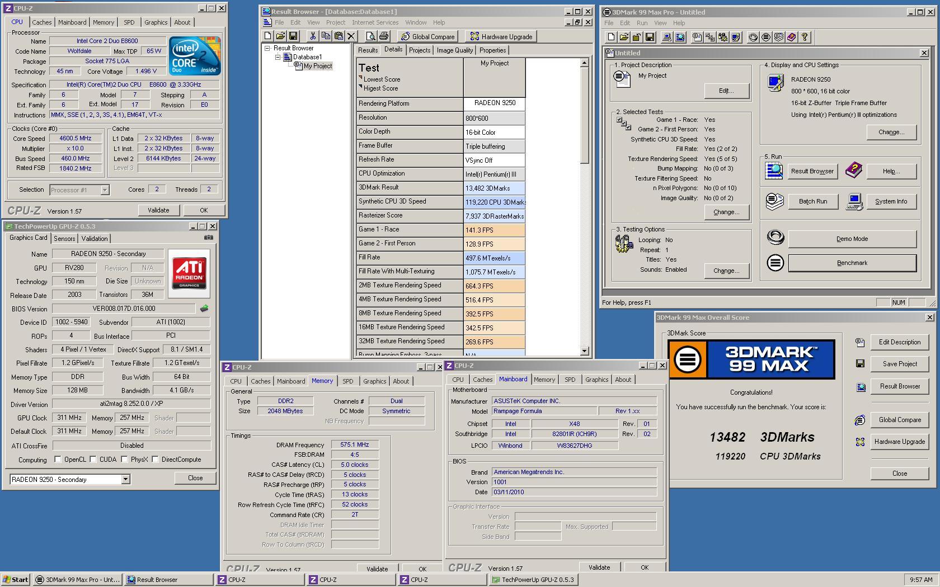The image size is (940, 587).
Task: Click Benchmark button in 3DMark Run section
Action: 852,263
